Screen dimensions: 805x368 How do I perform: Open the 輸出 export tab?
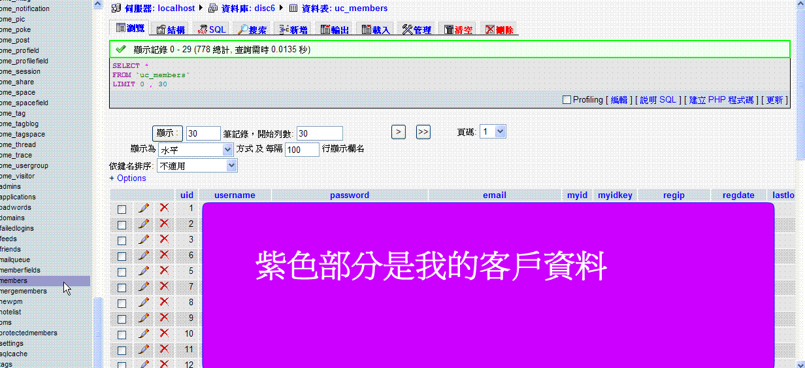[x=335, y=29]
